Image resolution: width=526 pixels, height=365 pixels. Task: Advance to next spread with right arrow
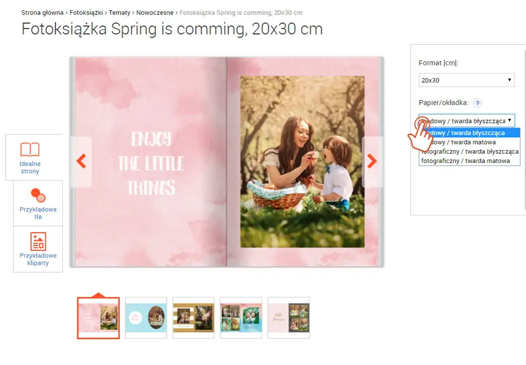(x=372, y=161)
